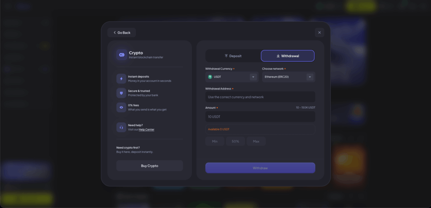The width and height of the screenshot is (431, 208).
Task: Click the Go Back button
Action: (122, 32)
